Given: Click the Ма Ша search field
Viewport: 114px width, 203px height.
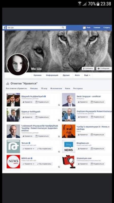Looking at the screenshot, I should click(36, 28).
